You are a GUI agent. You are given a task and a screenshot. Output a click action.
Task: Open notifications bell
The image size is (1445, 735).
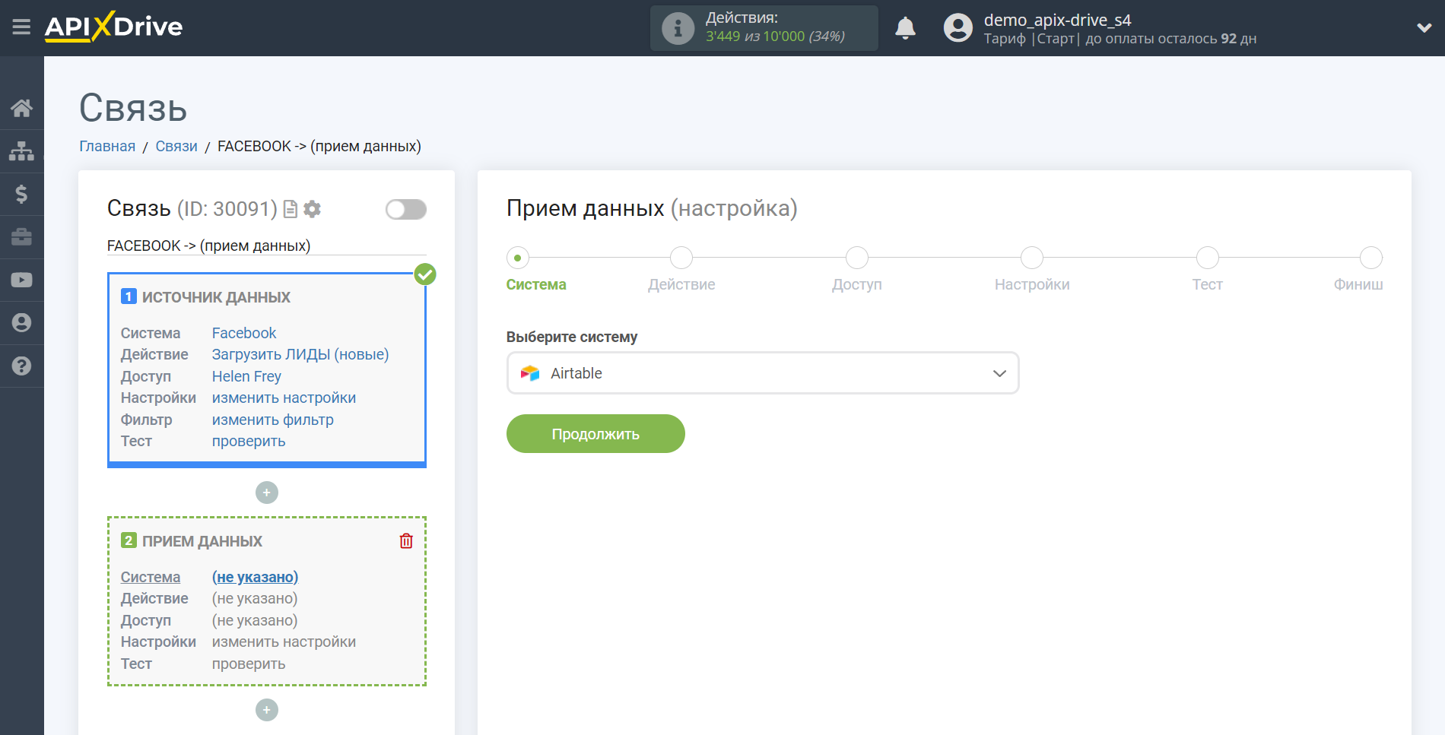tap(905, 28)
